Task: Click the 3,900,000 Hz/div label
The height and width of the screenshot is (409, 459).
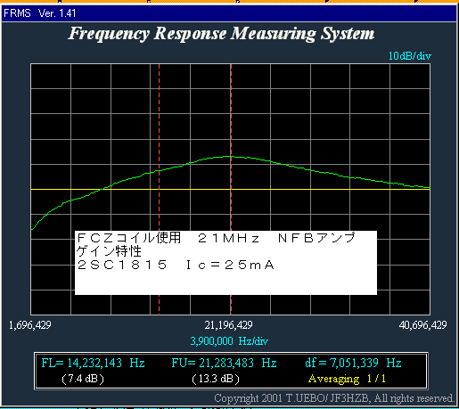Action: pos(229,341)
